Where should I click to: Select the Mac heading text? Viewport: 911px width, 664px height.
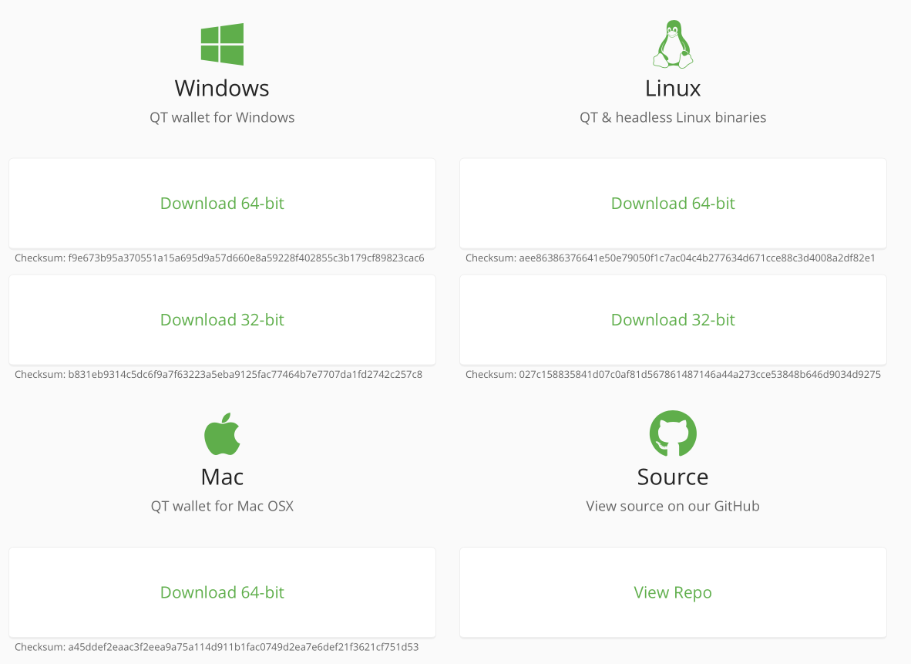point(222,477)
